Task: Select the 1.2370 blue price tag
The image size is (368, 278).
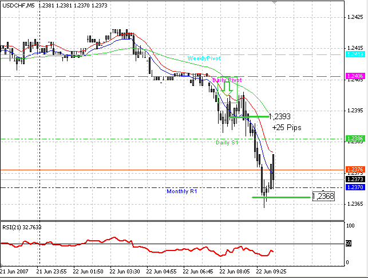Action: pos(355,187)
